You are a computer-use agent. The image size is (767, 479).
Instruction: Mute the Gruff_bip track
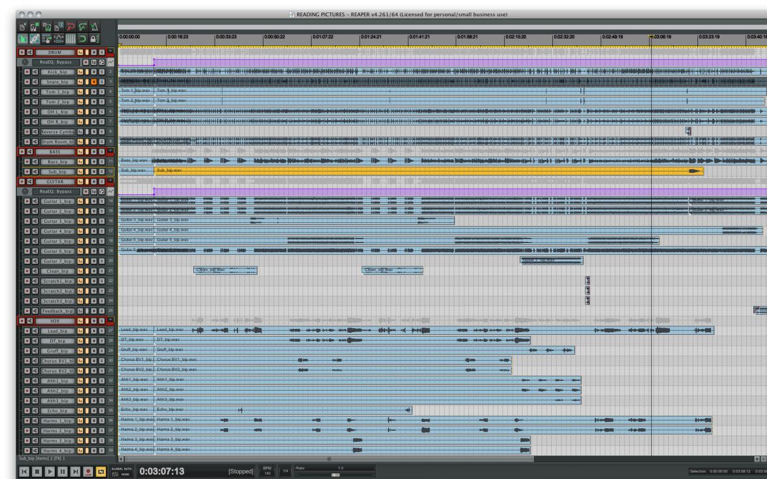coord(94,351)
